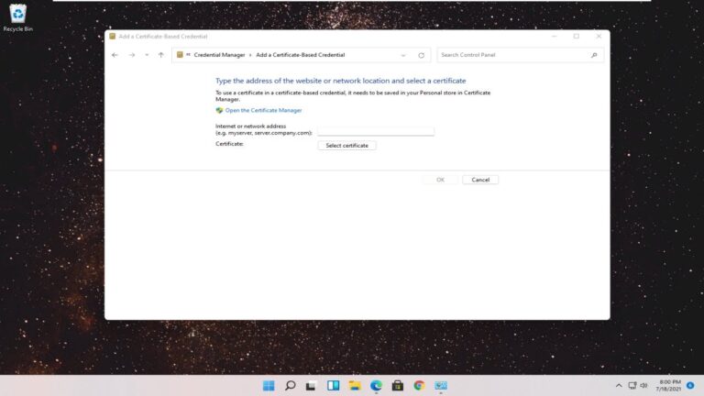Viewport: 704px width, 396px height.
Task: Open the Windows Start menu
Action: click(x=269, y=386)
